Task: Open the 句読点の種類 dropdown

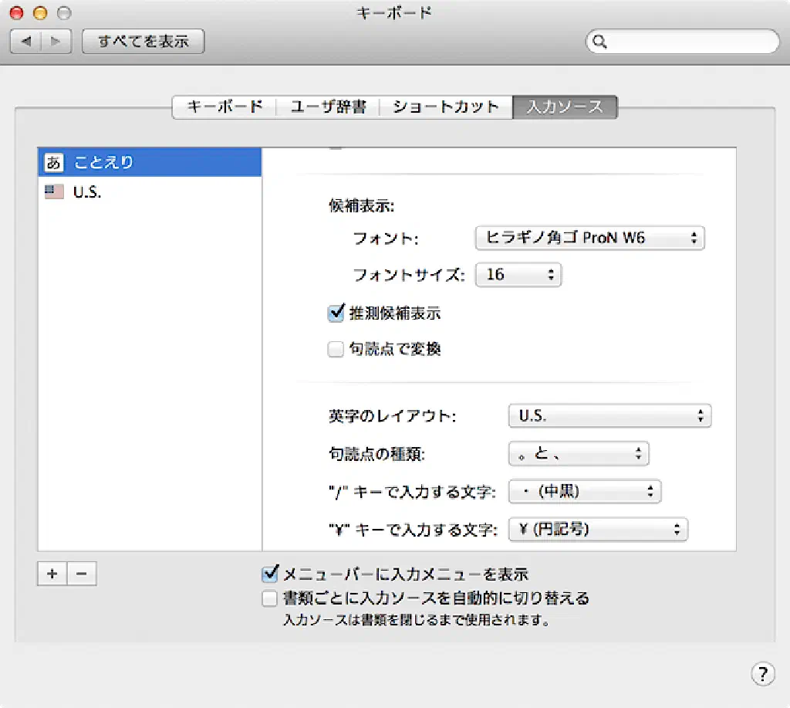Action: coord(579,454)
